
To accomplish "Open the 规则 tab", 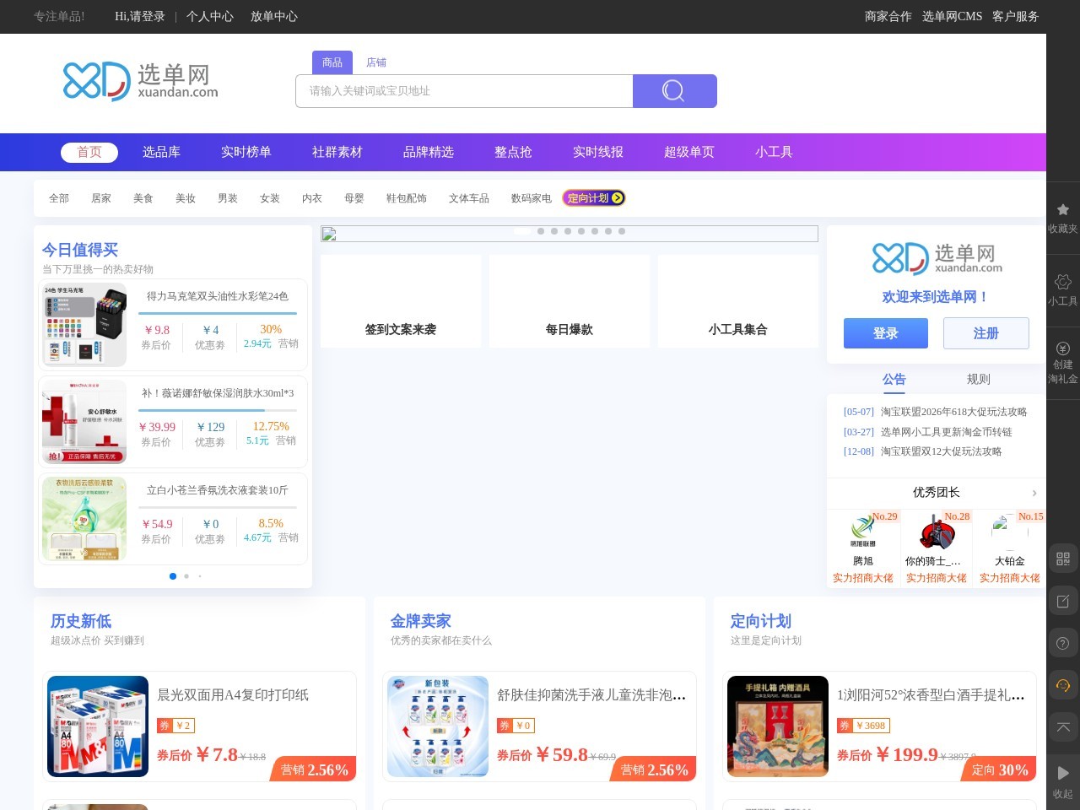I will point(979,380).
